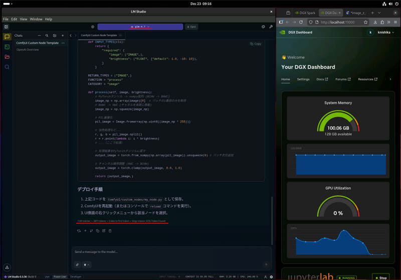
Task: Click the chat scrollbar in LM Studio
Action: 272,220
